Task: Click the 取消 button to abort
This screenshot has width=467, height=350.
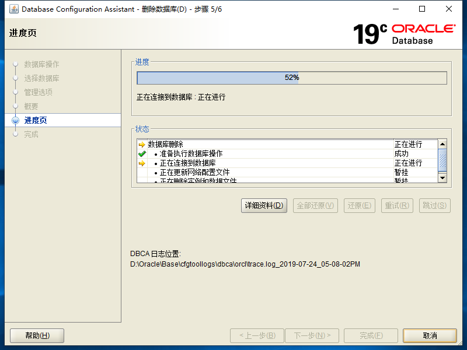Action: (x=430, y=335)
